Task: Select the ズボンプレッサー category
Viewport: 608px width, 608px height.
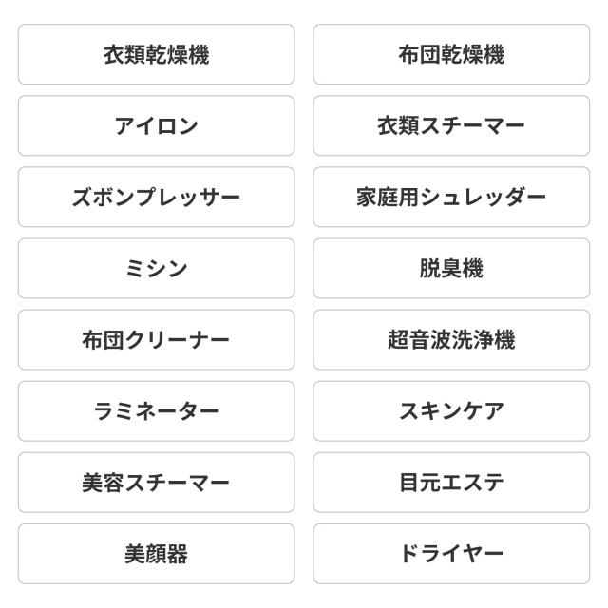Action: click(156, 198)
